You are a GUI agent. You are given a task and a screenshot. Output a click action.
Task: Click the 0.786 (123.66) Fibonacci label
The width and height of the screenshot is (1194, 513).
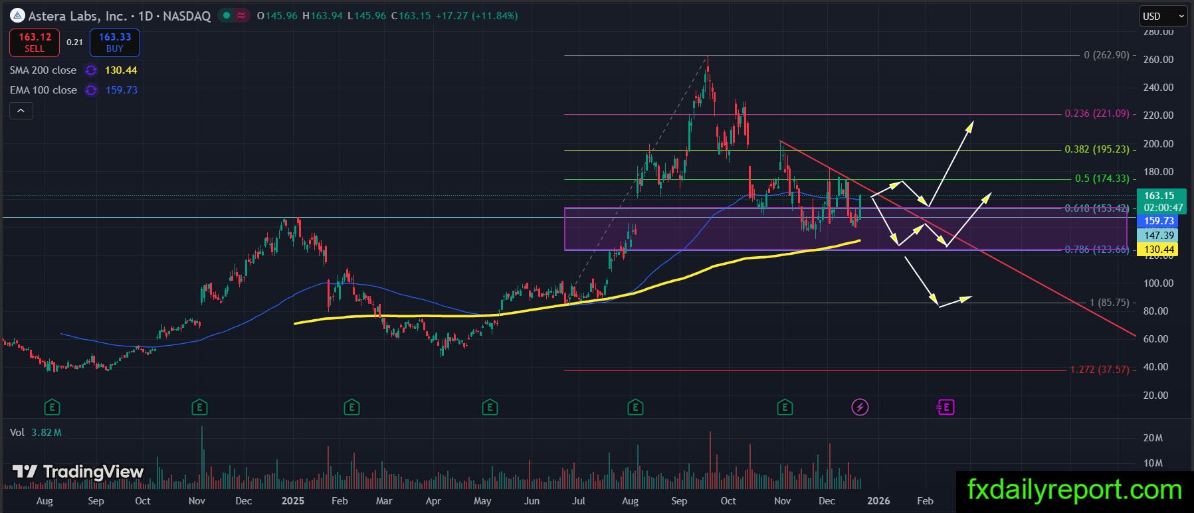pos(1097,250)
